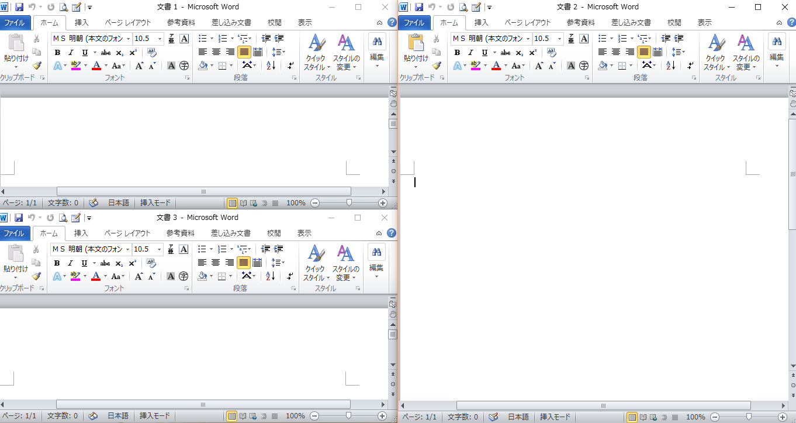Viewport: 796px width, 423px height.
Task: Click the ruby (phonetic guide) icon in 文書 2
Action: click(x=571, y=39)
